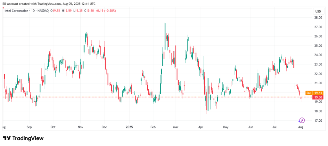Click the Jun label on time axis
This screenshot has width=328, height=146.
coord(250,127)
